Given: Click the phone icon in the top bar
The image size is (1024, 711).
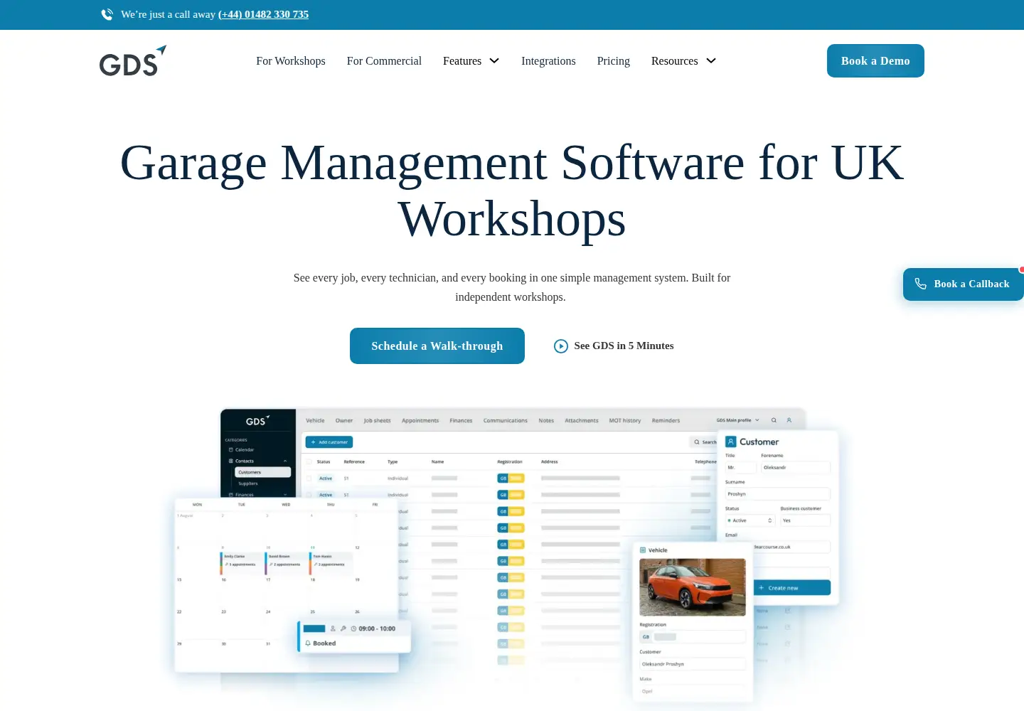Looking at the screenshot, I should pyautogui.click(x=107, y=14).
